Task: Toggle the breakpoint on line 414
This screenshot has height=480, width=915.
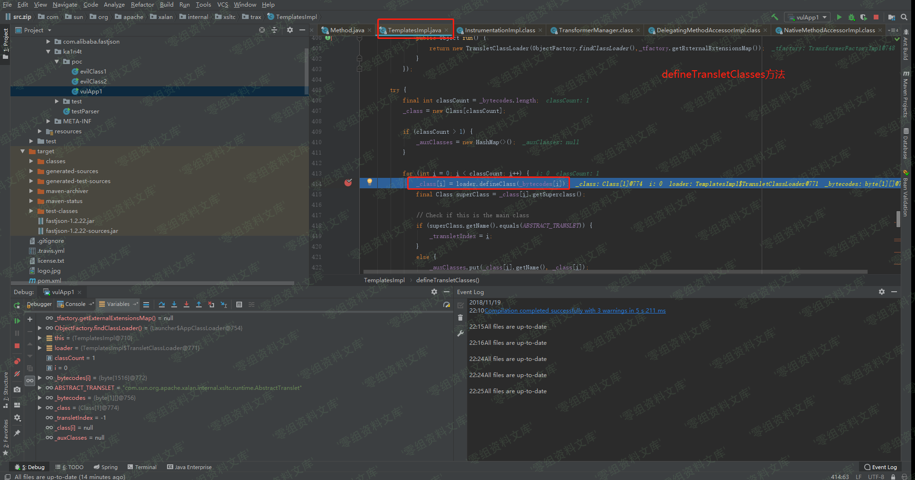Action: tap(348, 183)
